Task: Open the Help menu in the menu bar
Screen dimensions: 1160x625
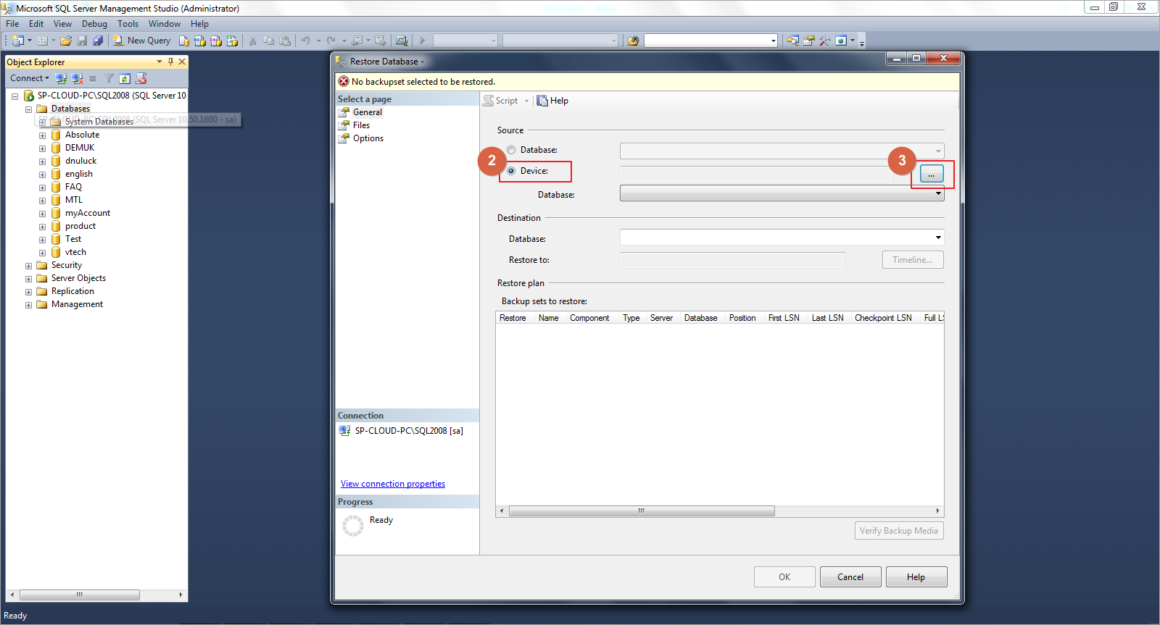Action: pos(199,24)
